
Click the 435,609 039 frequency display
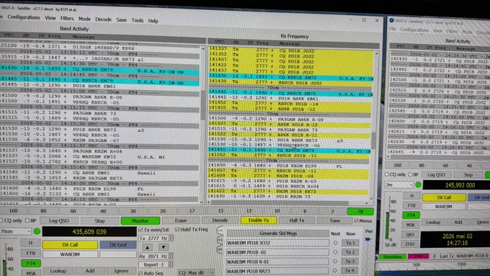point(89,231)
